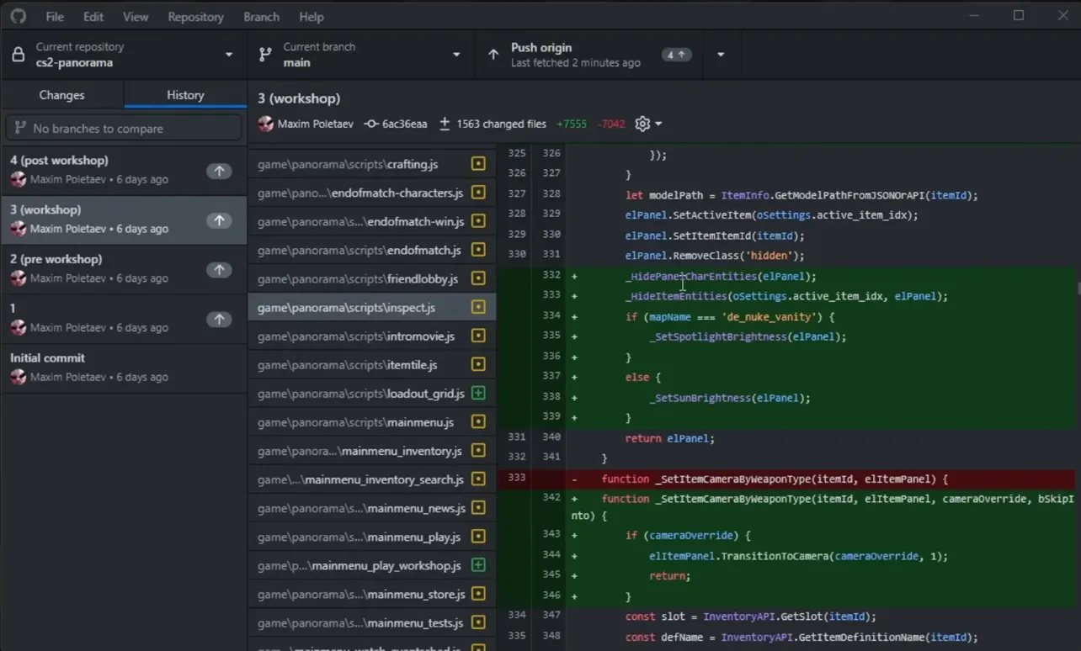The image size is (1081, 651).
Task: Select the Initial commit entry in history
Action: click(x=124, y=368)
